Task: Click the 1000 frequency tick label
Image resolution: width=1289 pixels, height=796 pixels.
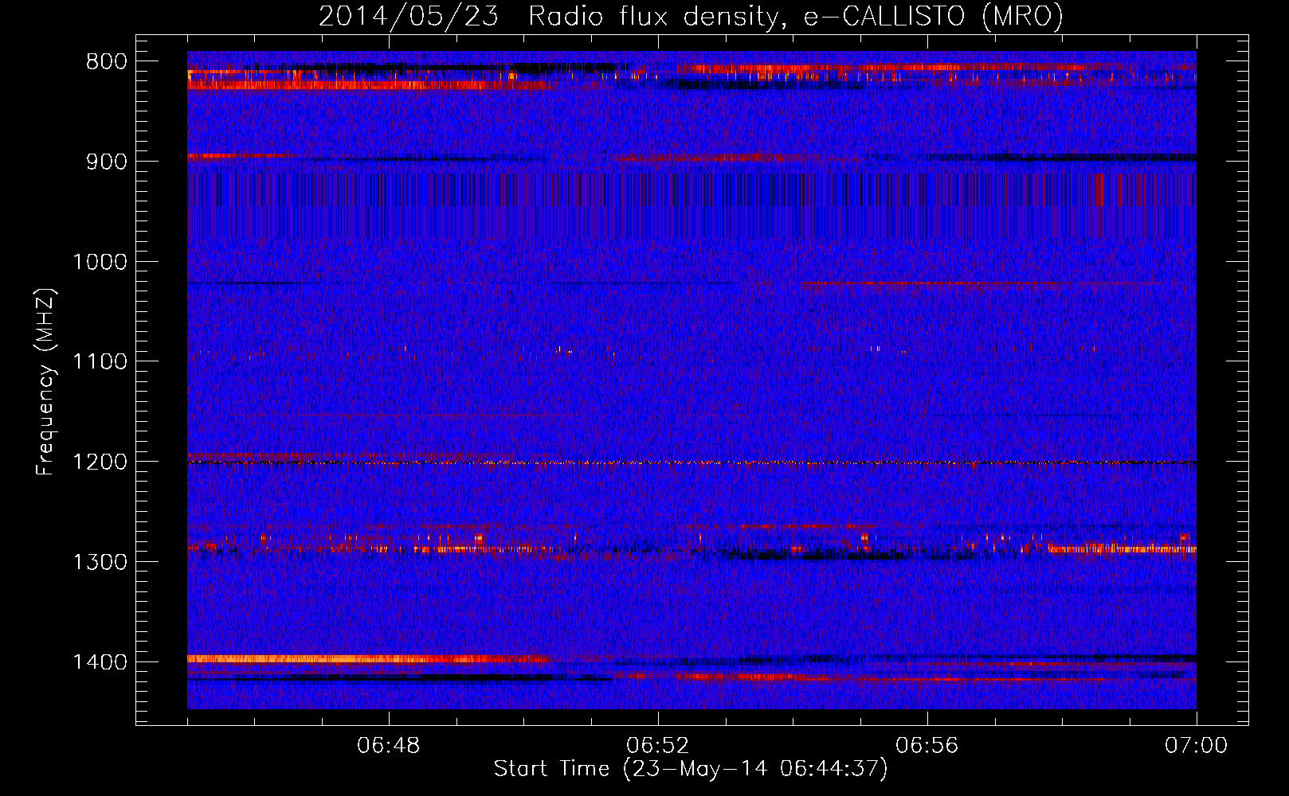Action: point(100,262)
